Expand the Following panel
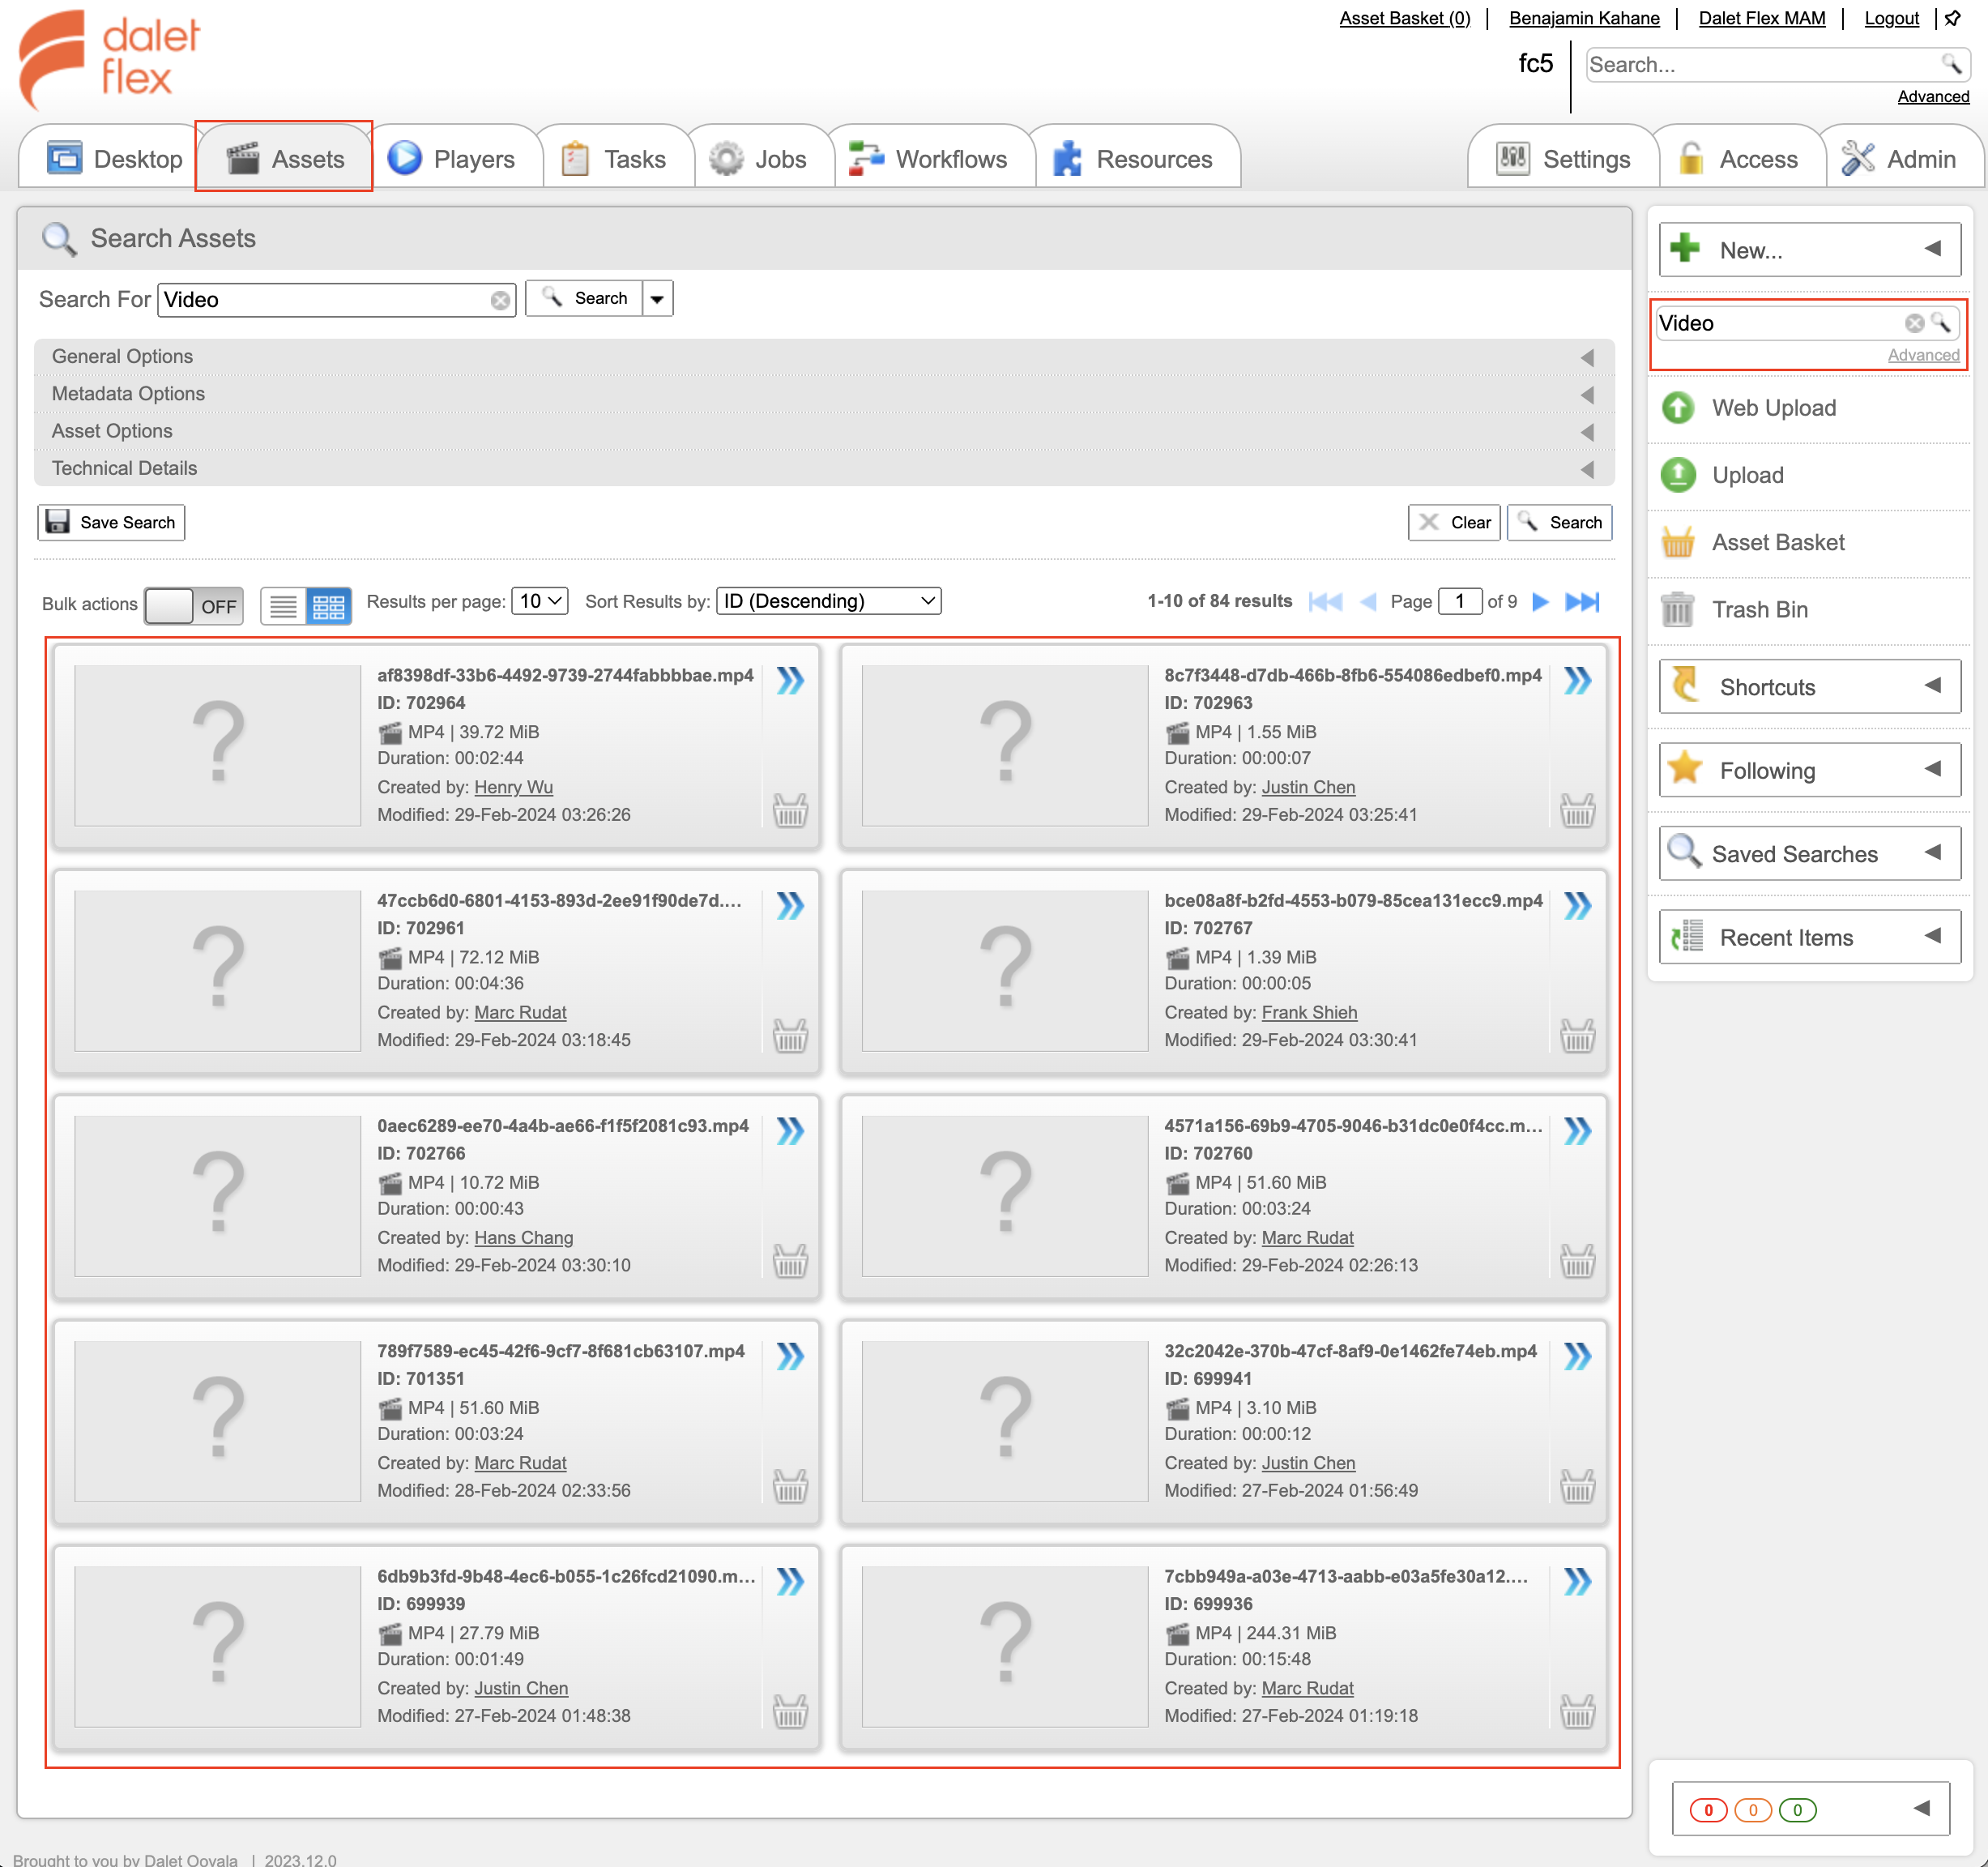1988x1867 pixels. point(1809,770)
